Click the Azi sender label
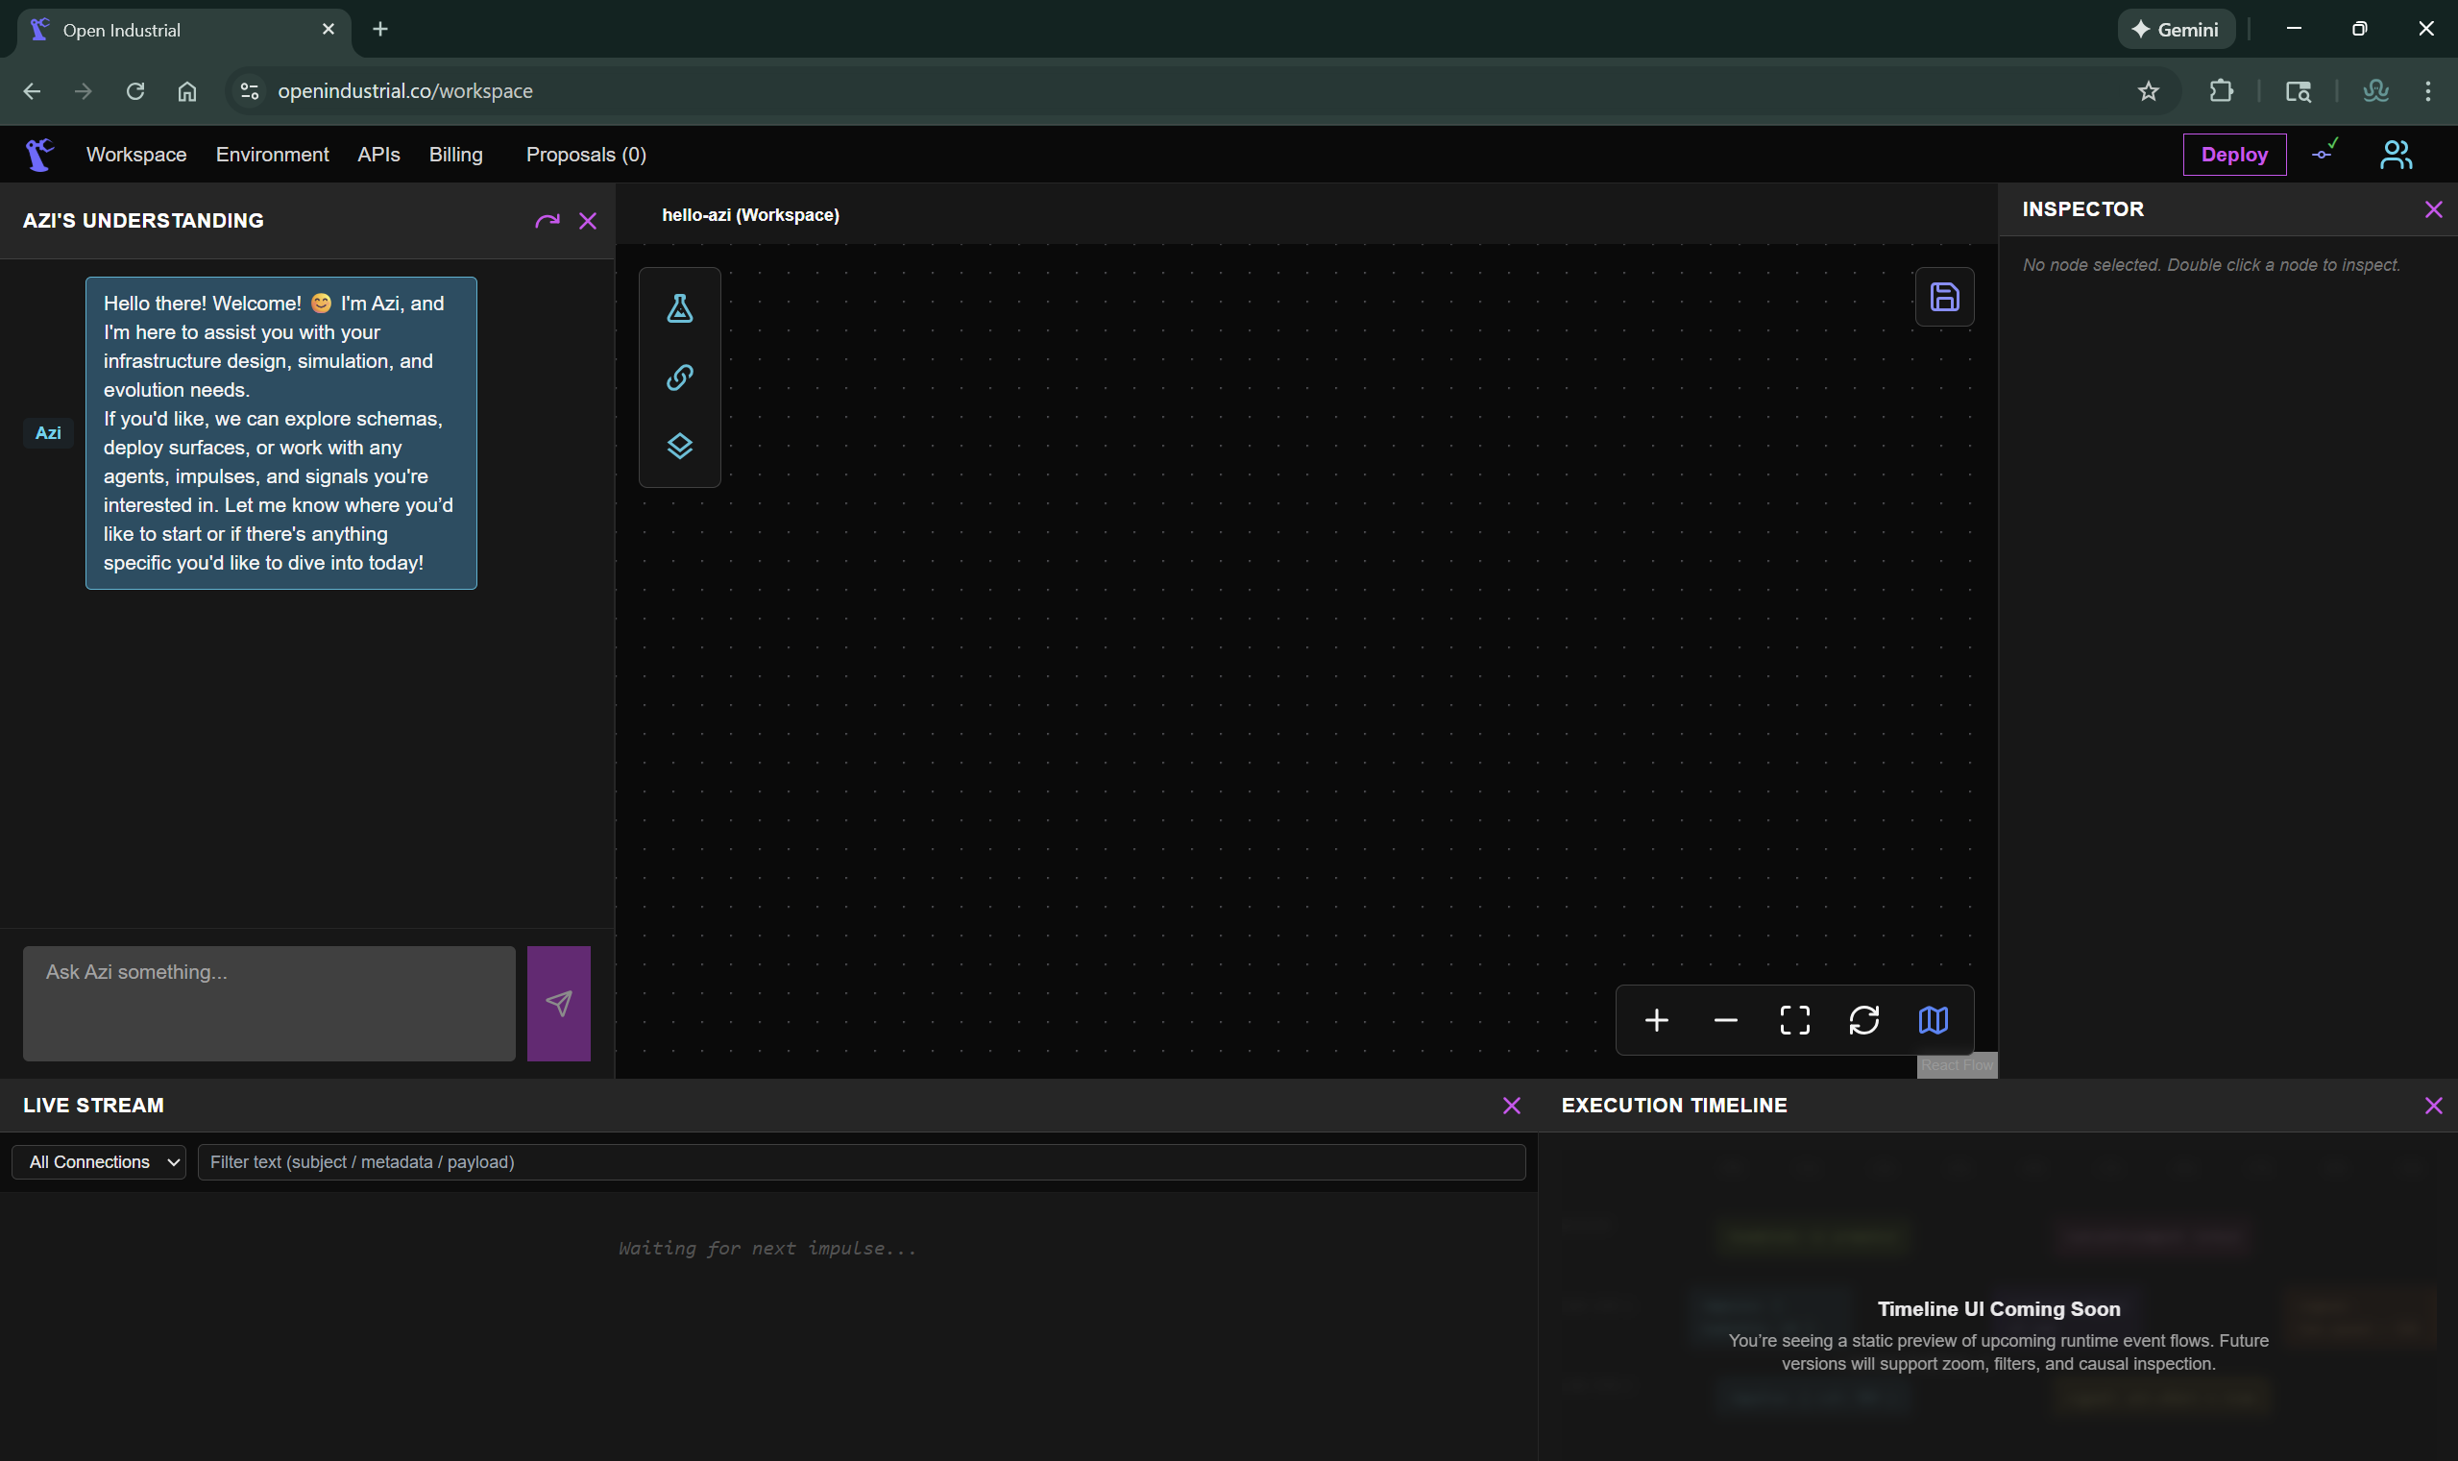Image resolution: width=2458 pixels, height=1461 pixels. [47, 433]
